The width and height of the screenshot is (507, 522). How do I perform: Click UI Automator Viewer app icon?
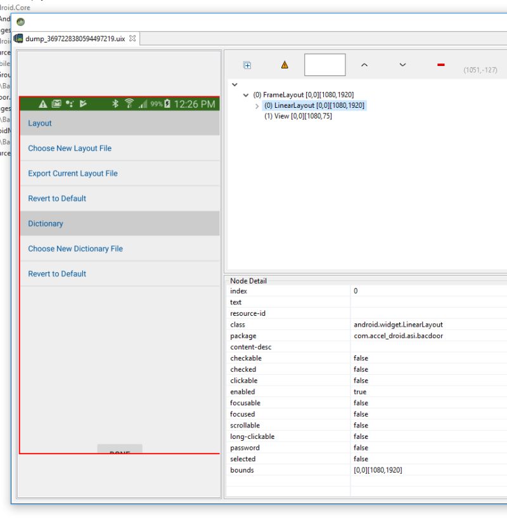pos(21,22)
